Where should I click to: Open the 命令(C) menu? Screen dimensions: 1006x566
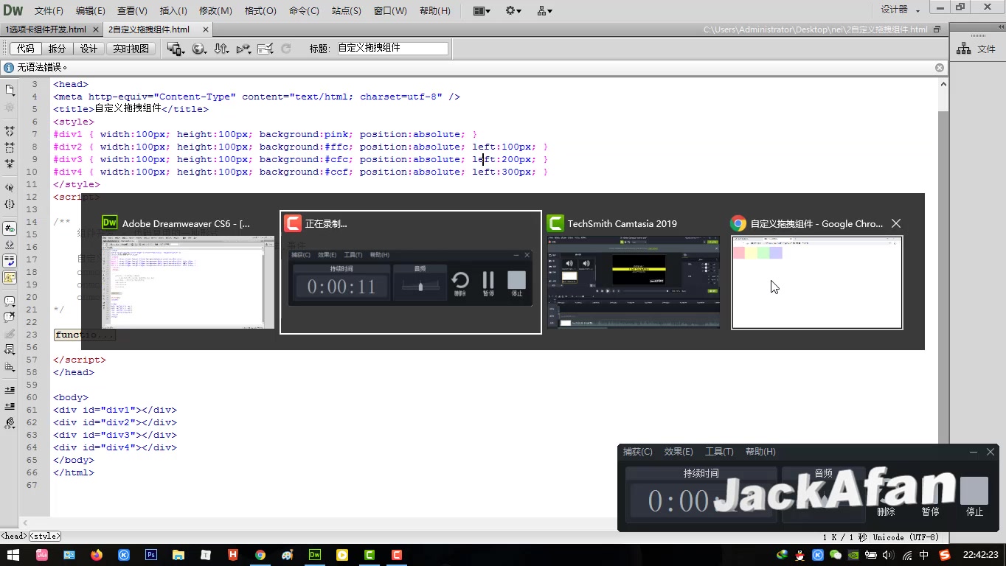point(304,10)
